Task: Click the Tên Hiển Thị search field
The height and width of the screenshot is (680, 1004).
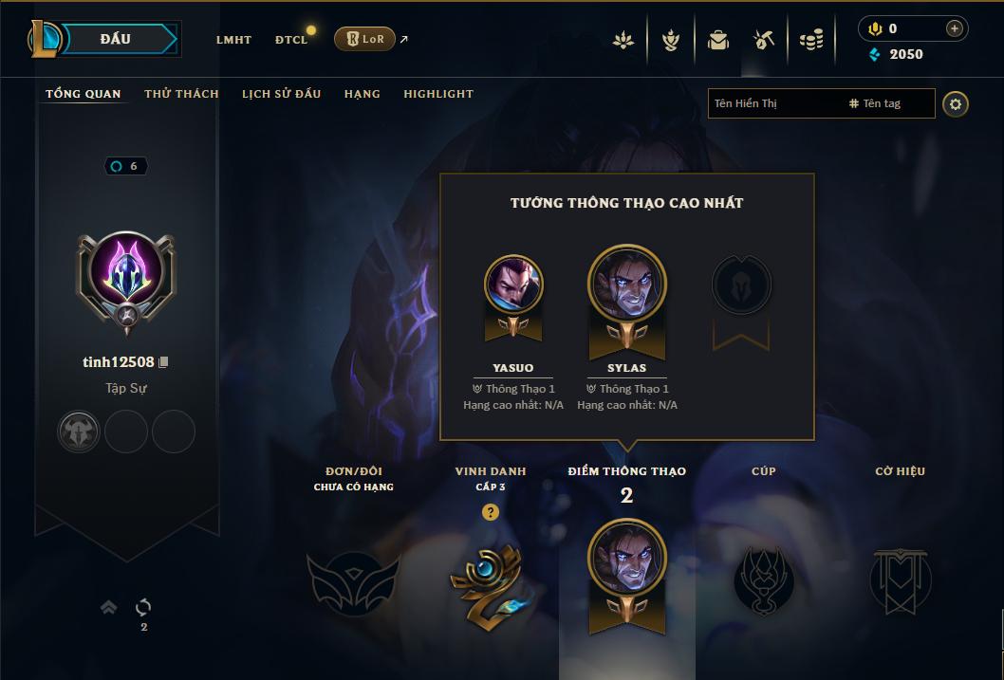Action: click(776, 103)
